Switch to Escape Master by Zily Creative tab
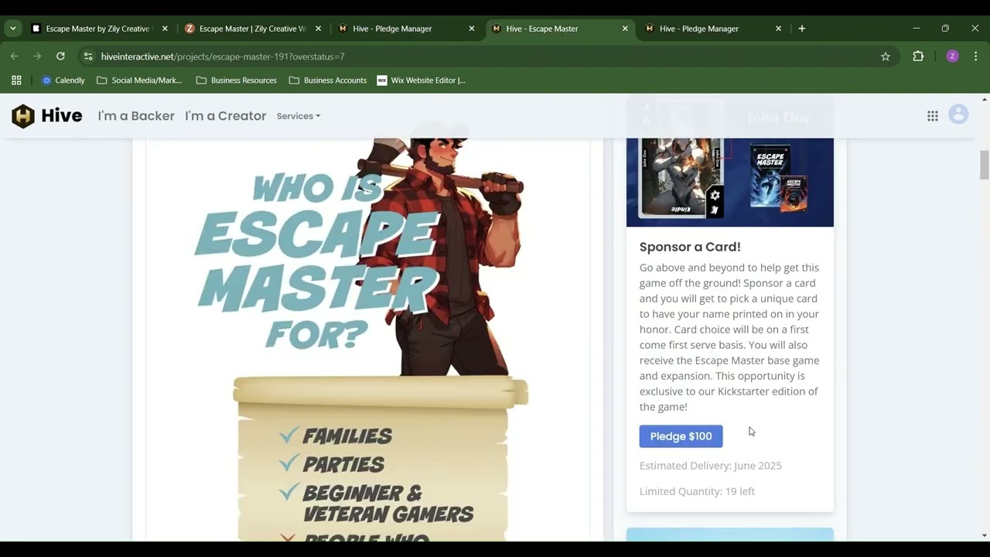Image resolution: width=990 pixels, height=557 pixels. [x=98, y=29]
